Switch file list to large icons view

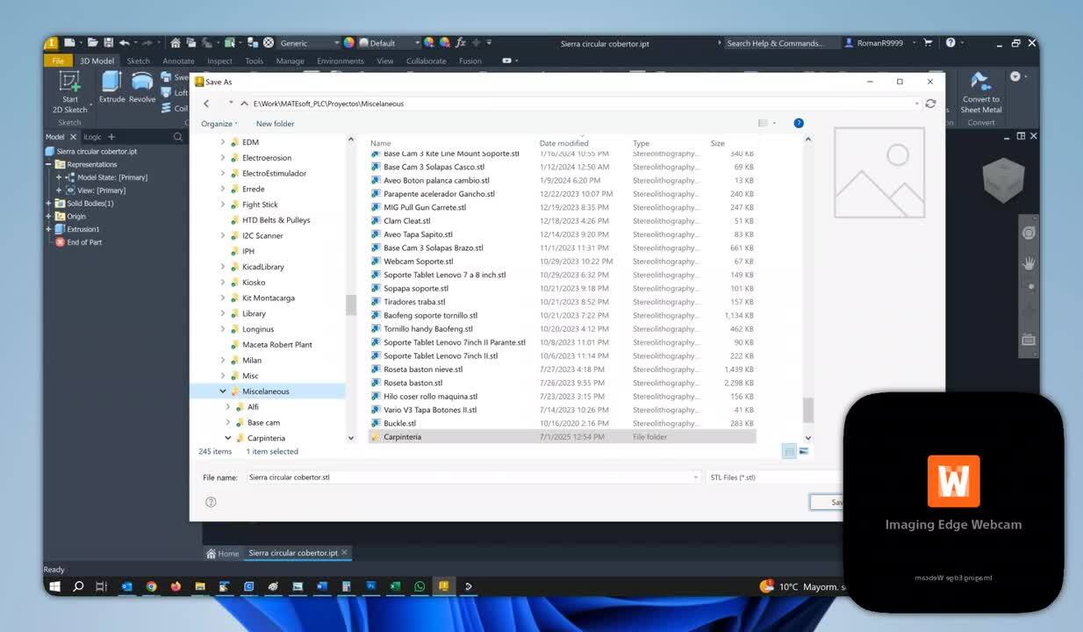[804, 451]
